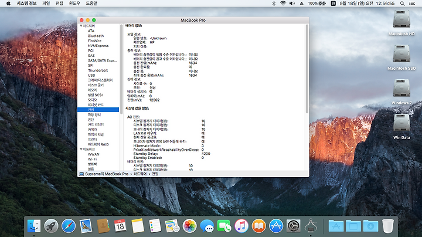
Task: Open the Apple menu
Action: (x=8, y=4)
